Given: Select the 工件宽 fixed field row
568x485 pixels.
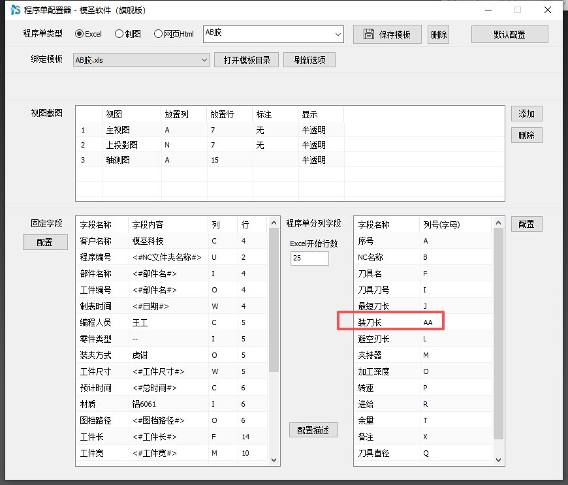Looking at the screenshot, I should (172, 453).
